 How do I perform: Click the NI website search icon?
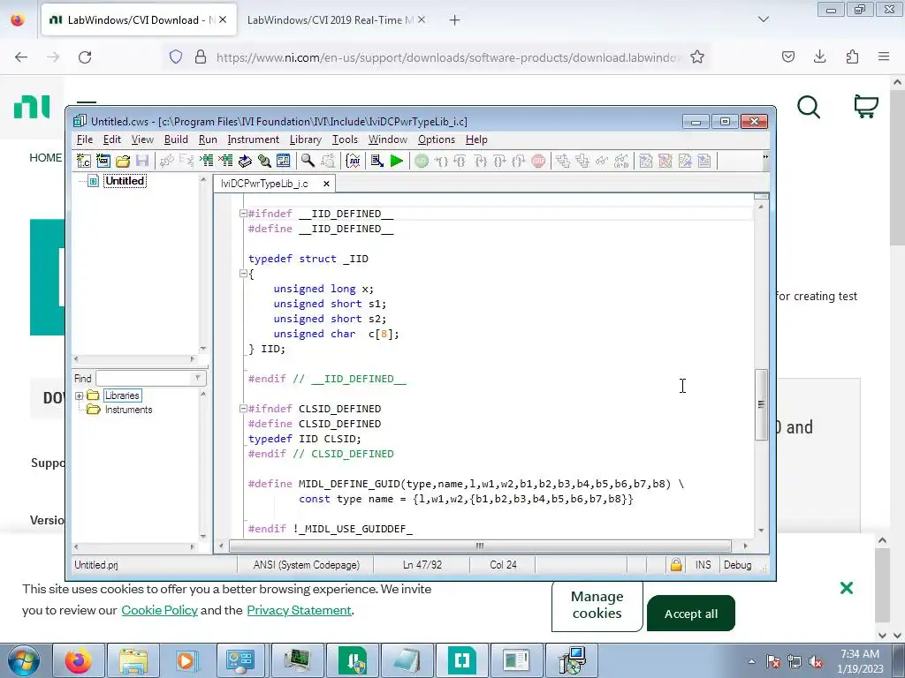coord(808,107)
